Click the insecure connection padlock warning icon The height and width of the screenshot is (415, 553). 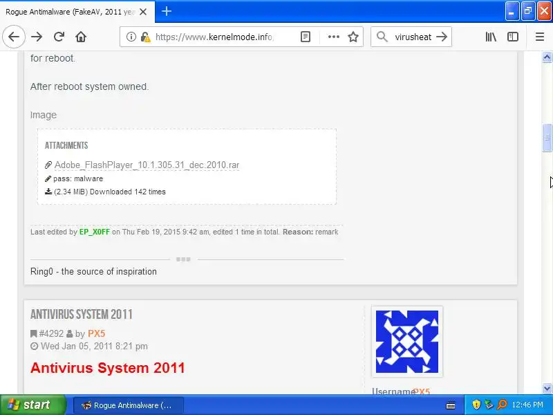coord(145,37)
